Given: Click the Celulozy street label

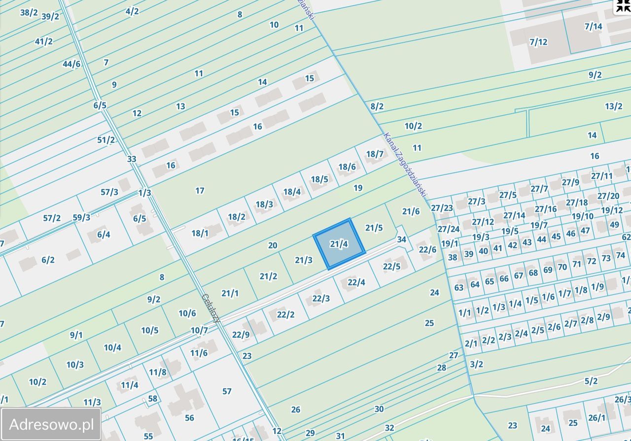Looking at the screenshot, I should pos(211,308).
